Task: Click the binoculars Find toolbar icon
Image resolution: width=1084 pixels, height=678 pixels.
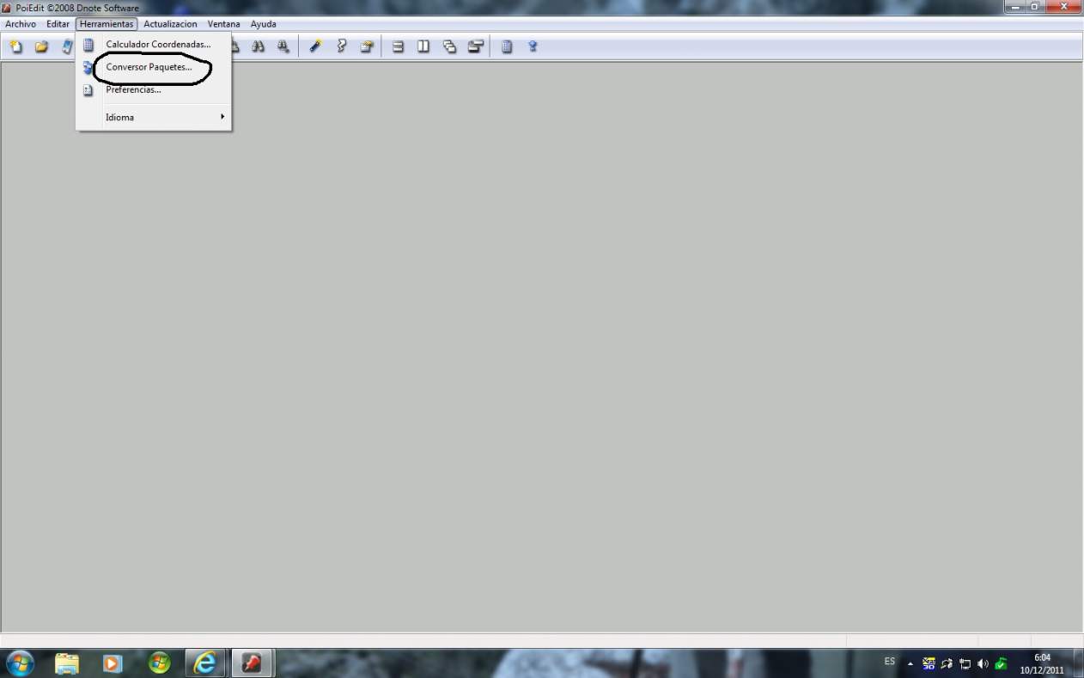Action: tap(258, 46)
